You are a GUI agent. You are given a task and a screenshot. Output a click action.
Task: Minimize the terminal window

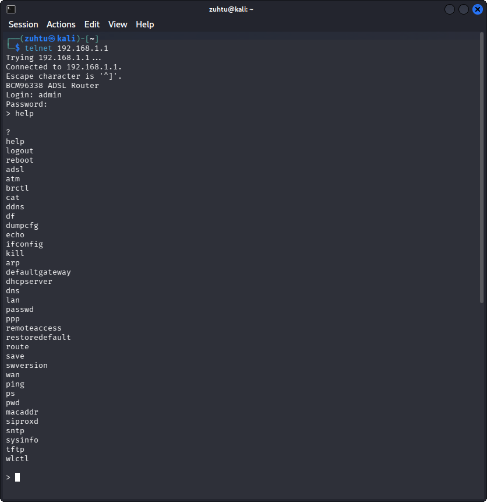(450, 9)
